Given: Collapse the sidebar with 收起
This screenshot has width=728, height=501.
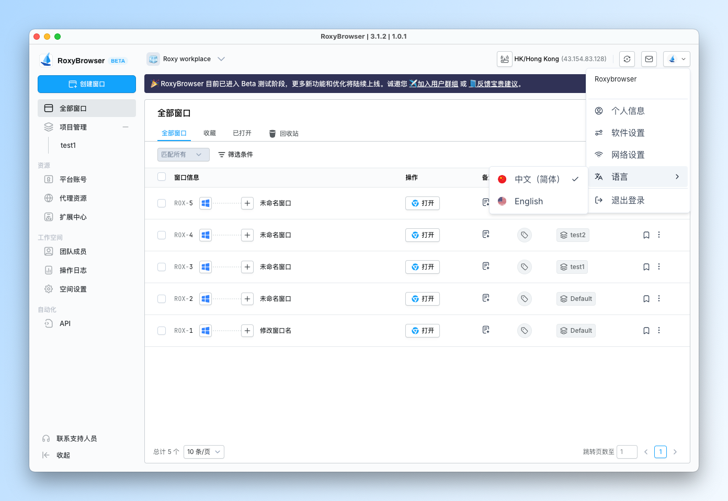Looking at the screenshot, I should (x=56, y=455).
